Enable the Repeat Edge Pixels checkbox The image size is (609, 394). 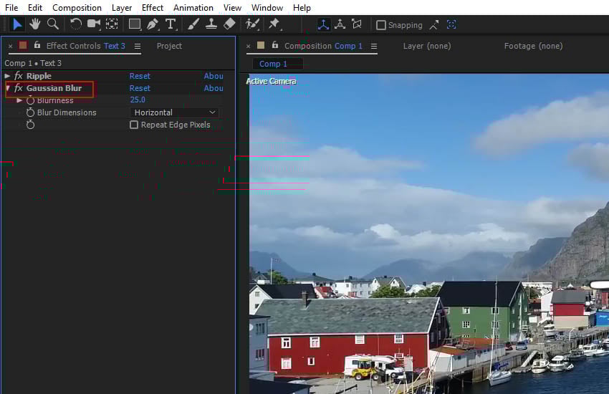[x=134, y=125]
